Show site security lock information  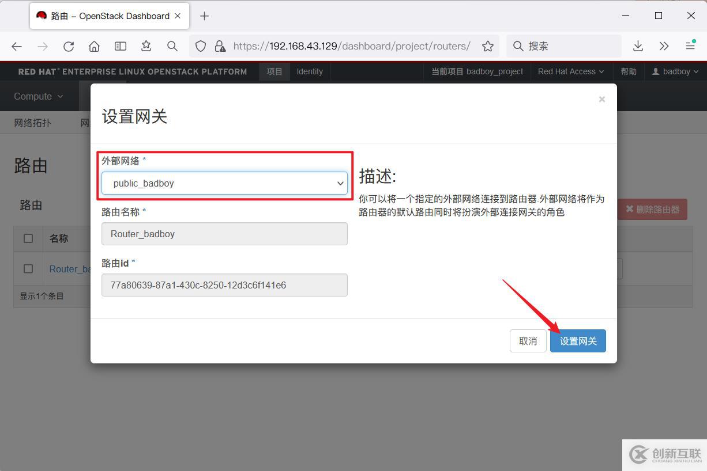click(219, 46)
